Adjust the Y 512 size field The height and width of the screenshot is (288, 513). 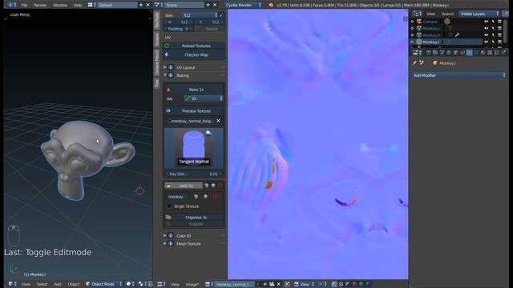click(210, 22)
